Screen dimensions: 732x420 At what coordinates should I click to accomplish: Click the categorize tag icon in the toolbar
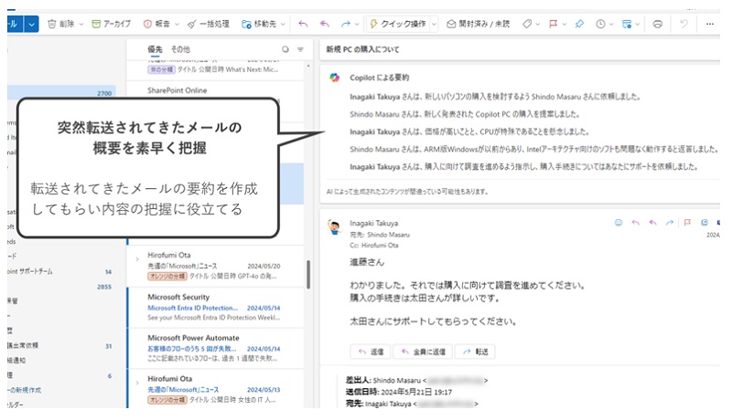527,24
